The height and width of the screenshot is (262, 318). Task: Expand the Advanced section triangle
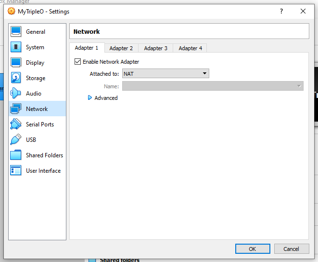coord(89,97)
